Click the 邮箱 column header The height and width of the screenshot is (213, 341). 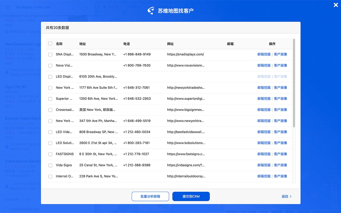tap(230, 44)
